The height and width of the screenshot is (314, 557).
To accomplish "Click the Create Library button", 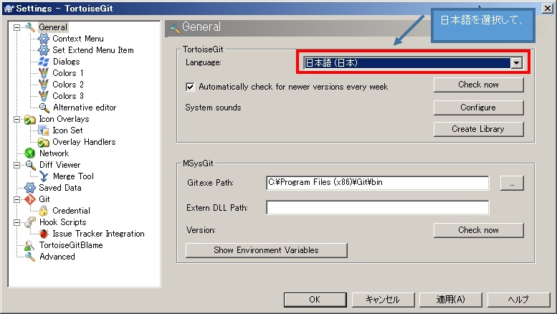I will pos(478,129).
